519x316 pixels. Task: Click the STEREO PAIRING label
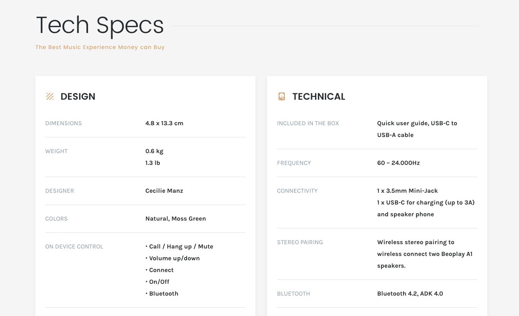click(x=300, y=242)
